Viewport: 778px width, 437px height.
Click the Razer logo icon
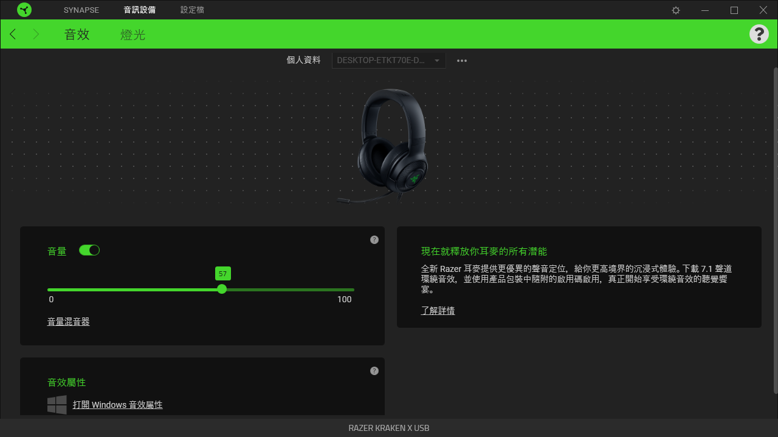[x=24, y=10]
